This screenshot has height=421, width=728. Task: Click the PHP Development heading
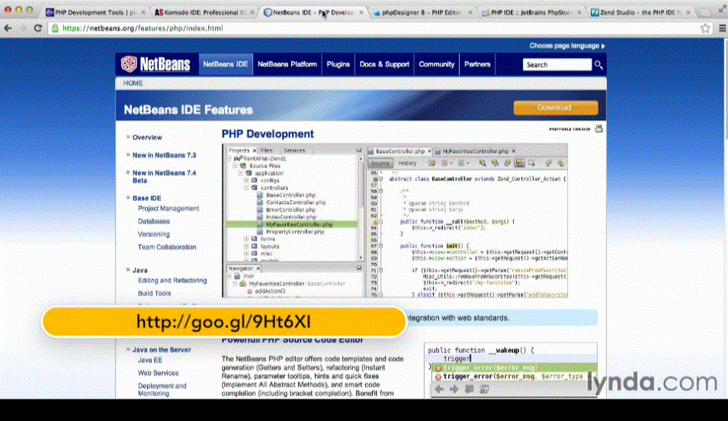click(267, 134)
